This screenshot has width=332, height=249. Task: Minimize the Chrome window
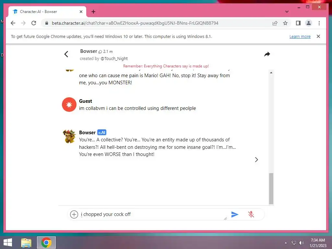299,7
